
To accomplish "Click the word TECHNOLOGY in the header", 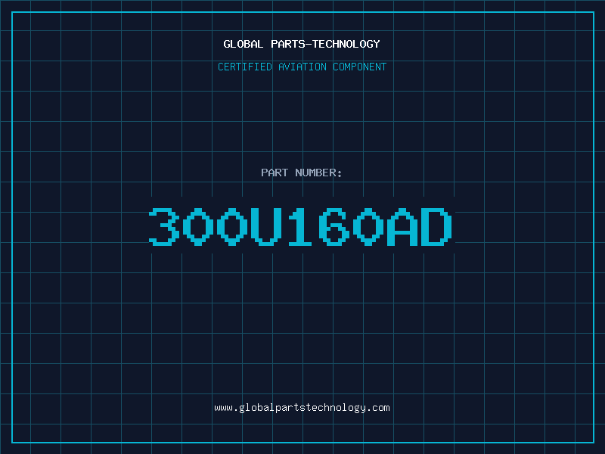I will pos(346,44).
